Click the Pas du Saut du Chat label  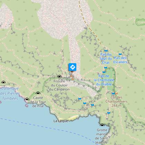106,58
